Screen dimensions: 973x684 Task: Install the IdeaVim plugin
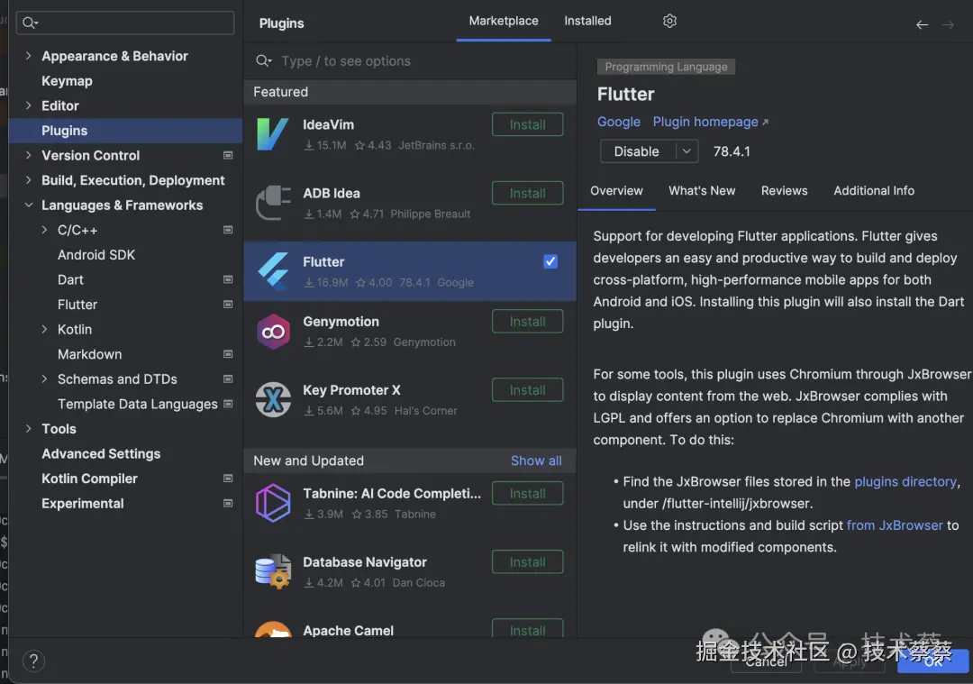[527, 124]
